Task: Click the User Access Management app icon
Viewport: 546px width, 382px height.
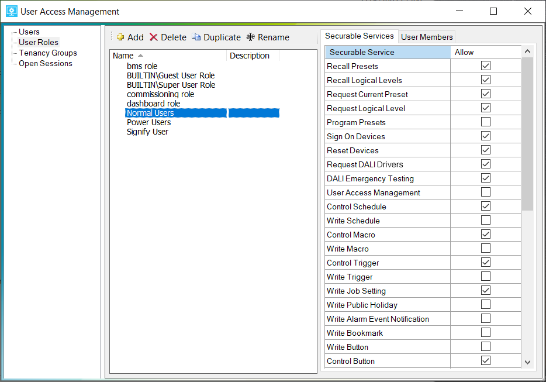Action: point(11,11)
